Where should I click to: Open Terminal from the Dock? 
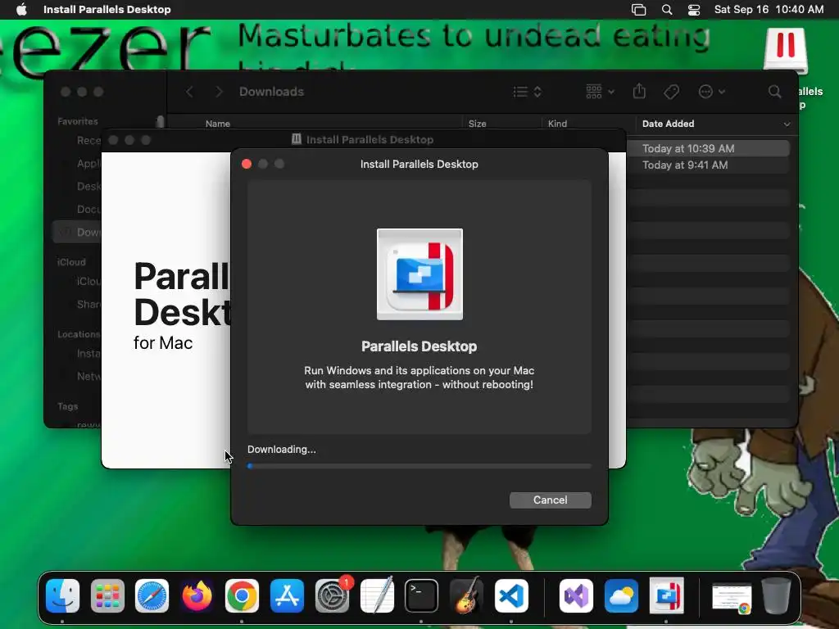422,596
